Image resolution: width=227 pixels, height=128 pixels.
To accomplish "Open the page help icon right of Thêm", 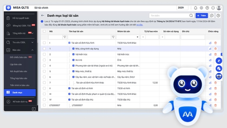I will point(218,16).
